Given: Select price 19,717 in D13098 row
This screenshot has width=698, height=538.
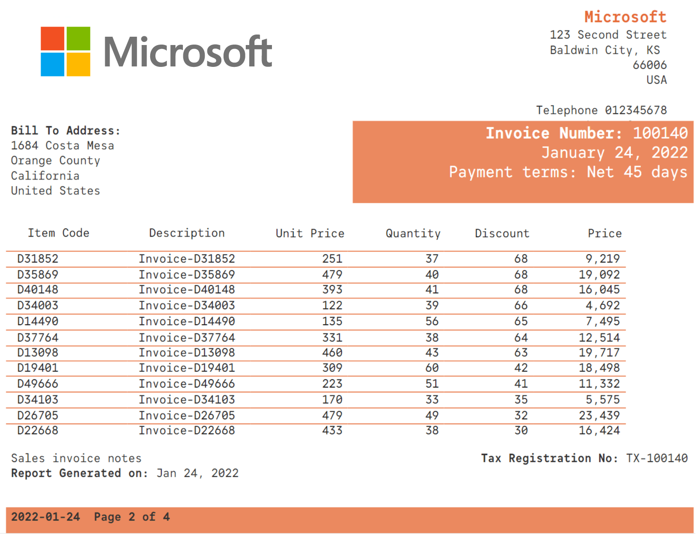Looking at the screenshot, I should point(599,352).
